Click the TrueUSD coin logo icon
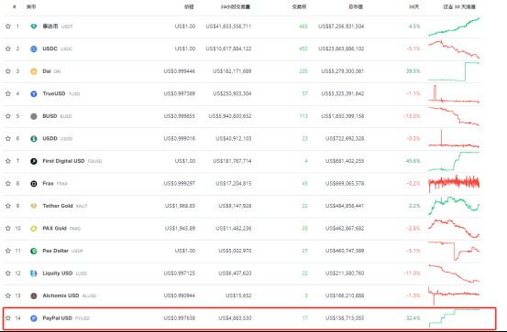This screenshot has width=507, height=332. [34, 93]
